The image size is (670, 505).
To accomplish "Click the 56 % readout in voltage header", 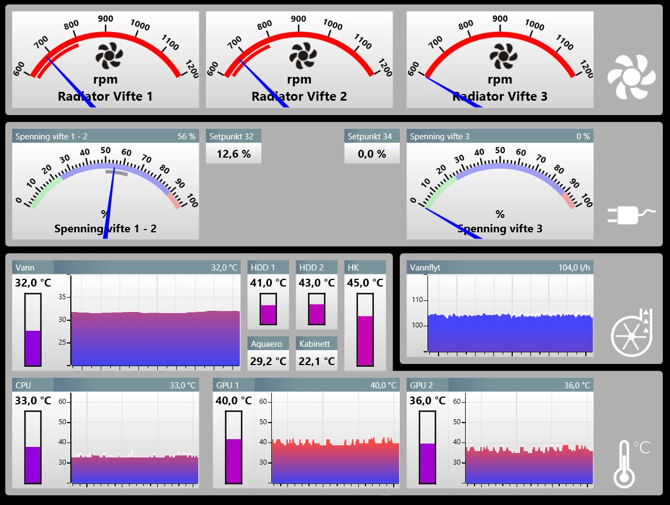I will point(187,136).
